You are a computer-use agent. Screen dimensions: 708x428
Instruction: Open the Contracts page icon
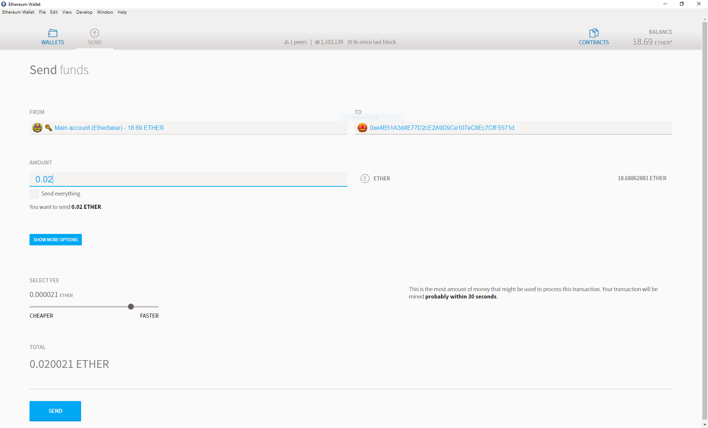[x=594, y=33]
